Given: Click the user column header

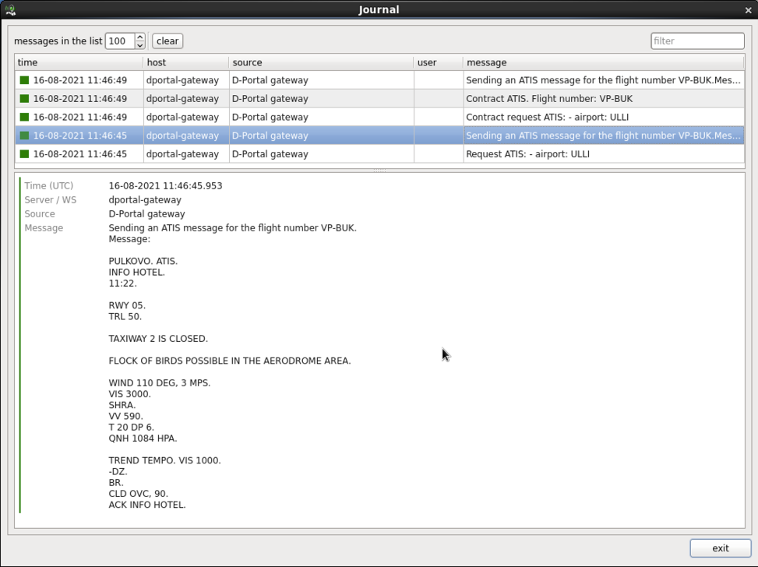Looking at the screenshot, I should click(x=438, y=62).
